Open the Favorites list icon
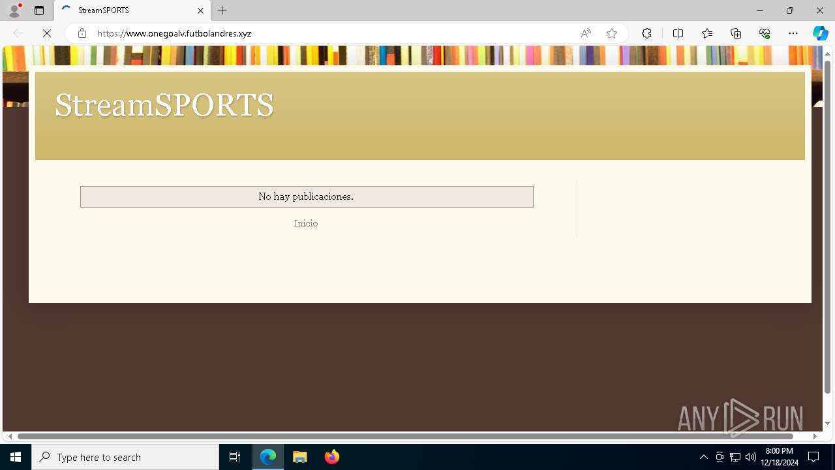Image resolution: width=835 pixels, height=470 pixels. (707, 33)
